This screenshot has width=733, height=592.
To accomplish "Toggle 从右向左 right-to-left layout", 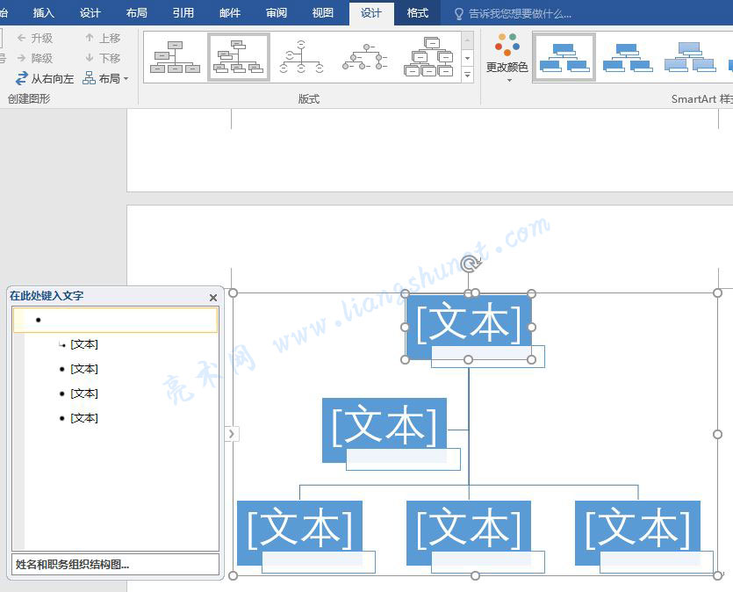I will pyautogui.click(x=45, y=78).
